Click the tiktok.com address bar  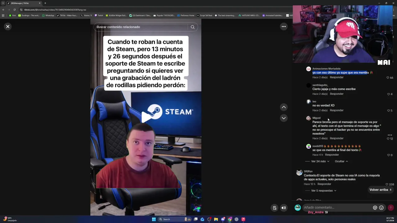[x=155, y=10]
